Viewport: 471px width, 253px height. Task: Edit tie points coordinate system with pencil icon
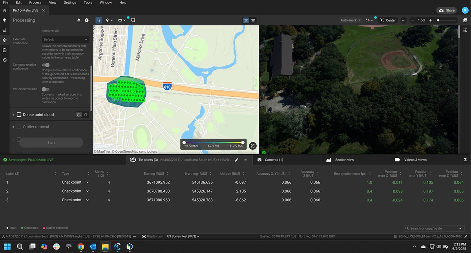[x=236, y=160]
